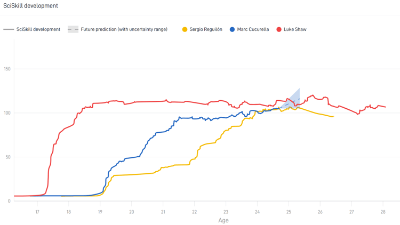This screenshot has width=400, height=225.
Task: Click the dashed Future prediction legend icon
Action: point(73,29)
